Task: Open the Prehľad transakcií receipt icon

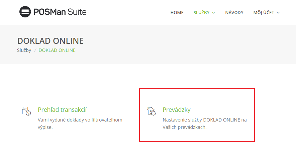Action: pyautogui.click(x=26, y=111)
